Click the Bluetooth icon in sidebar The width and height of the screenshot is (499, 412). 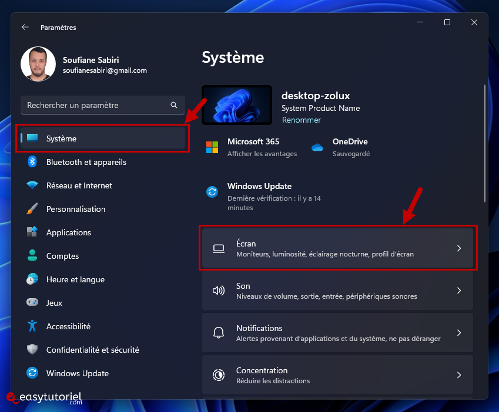32,161
